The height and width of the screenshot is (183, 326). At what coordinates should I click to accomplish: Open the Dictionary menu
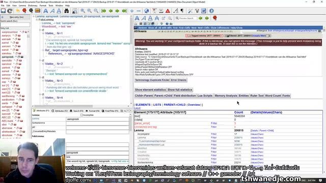[x=33, y=6]
